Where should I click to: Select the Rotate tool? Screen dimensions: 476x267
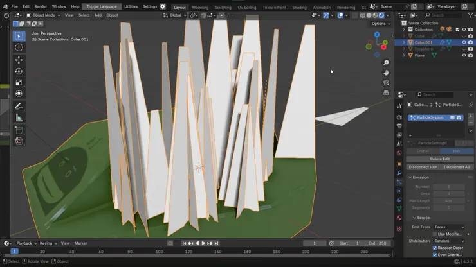[x=19, y=71]
